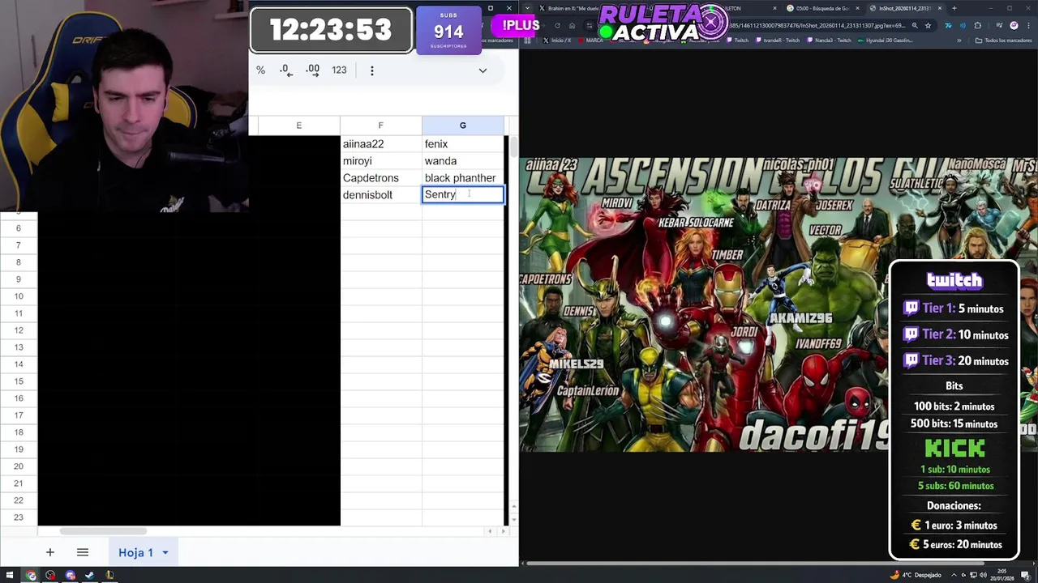Open the Inicio / X bookmark

[556, 40]
